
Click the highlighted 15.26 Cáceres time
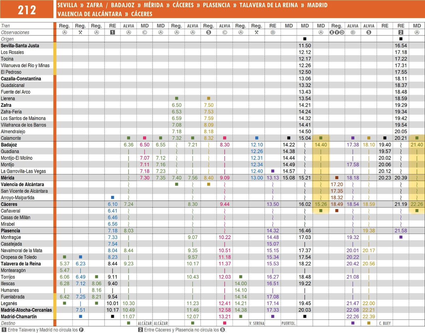pos(321,205)
